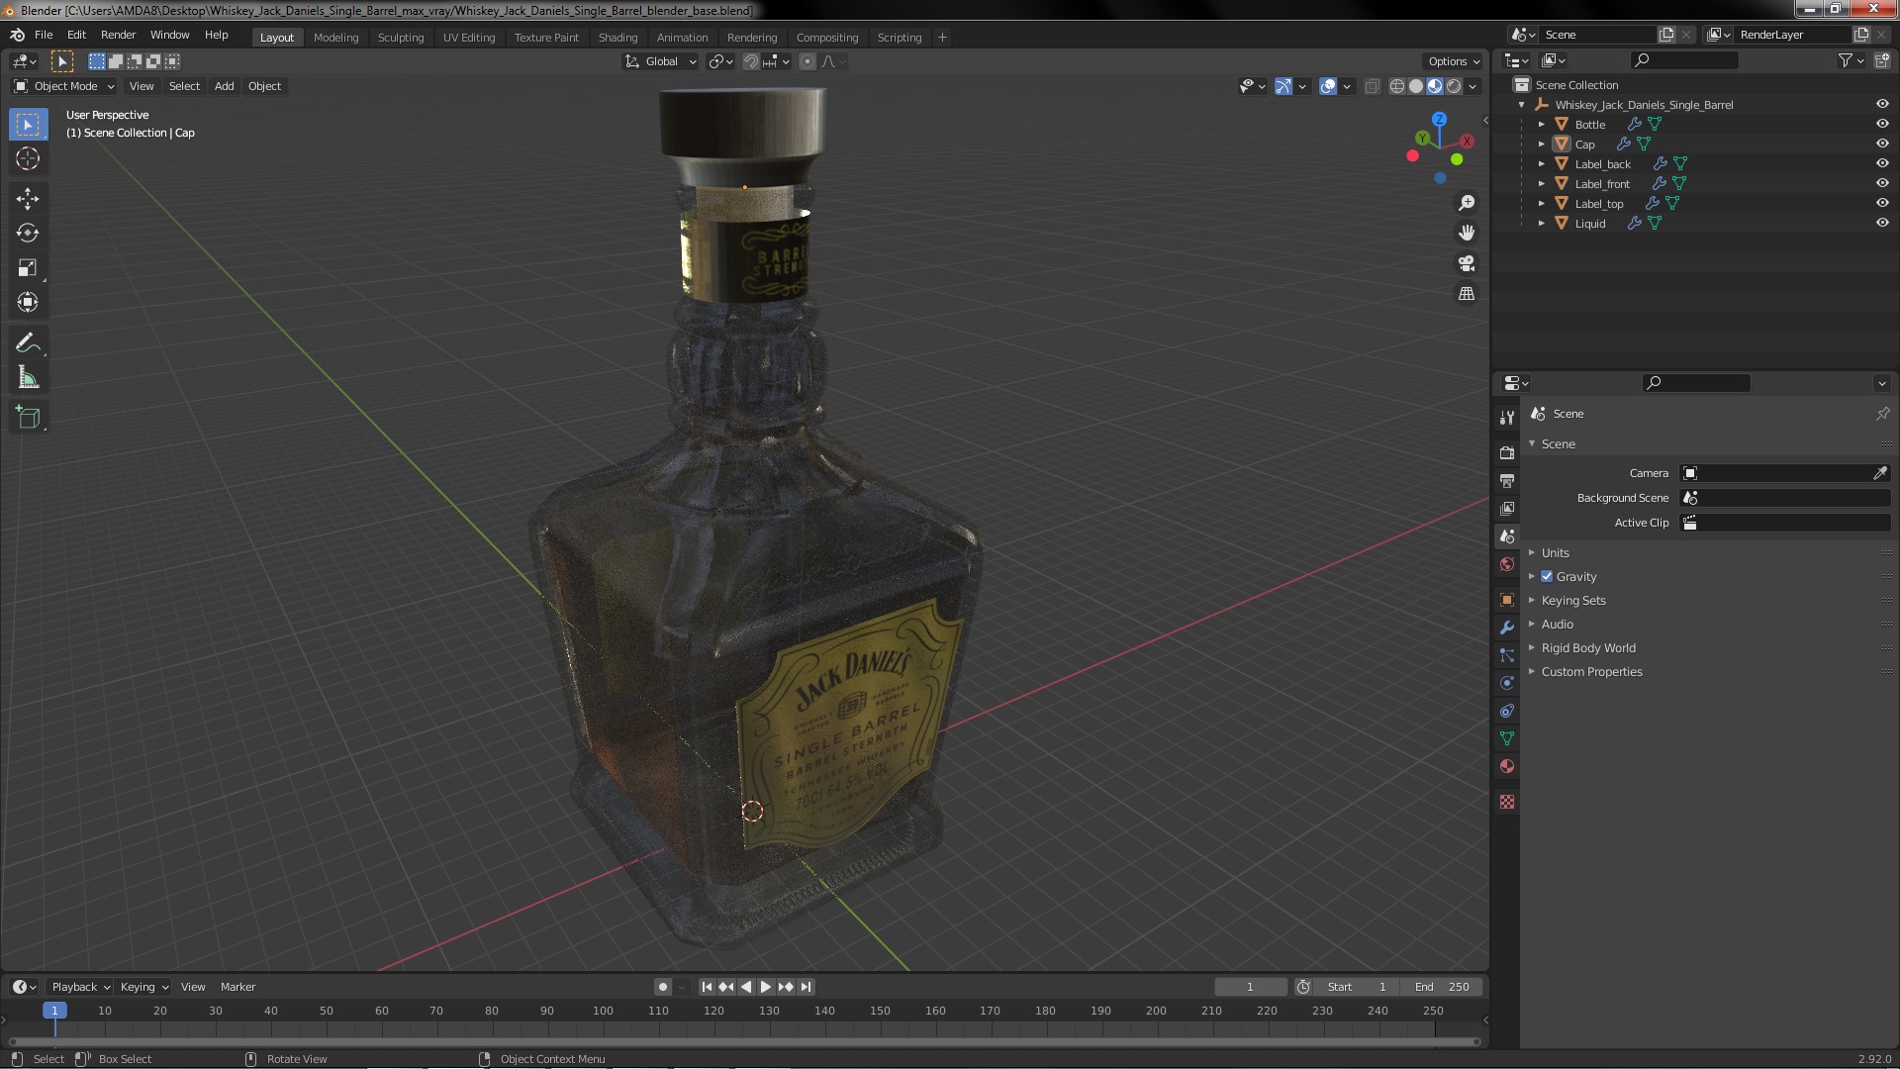Open the Render properties tab
Viewport: 1900px width, 1069px height.
[x=1506, y=452]
